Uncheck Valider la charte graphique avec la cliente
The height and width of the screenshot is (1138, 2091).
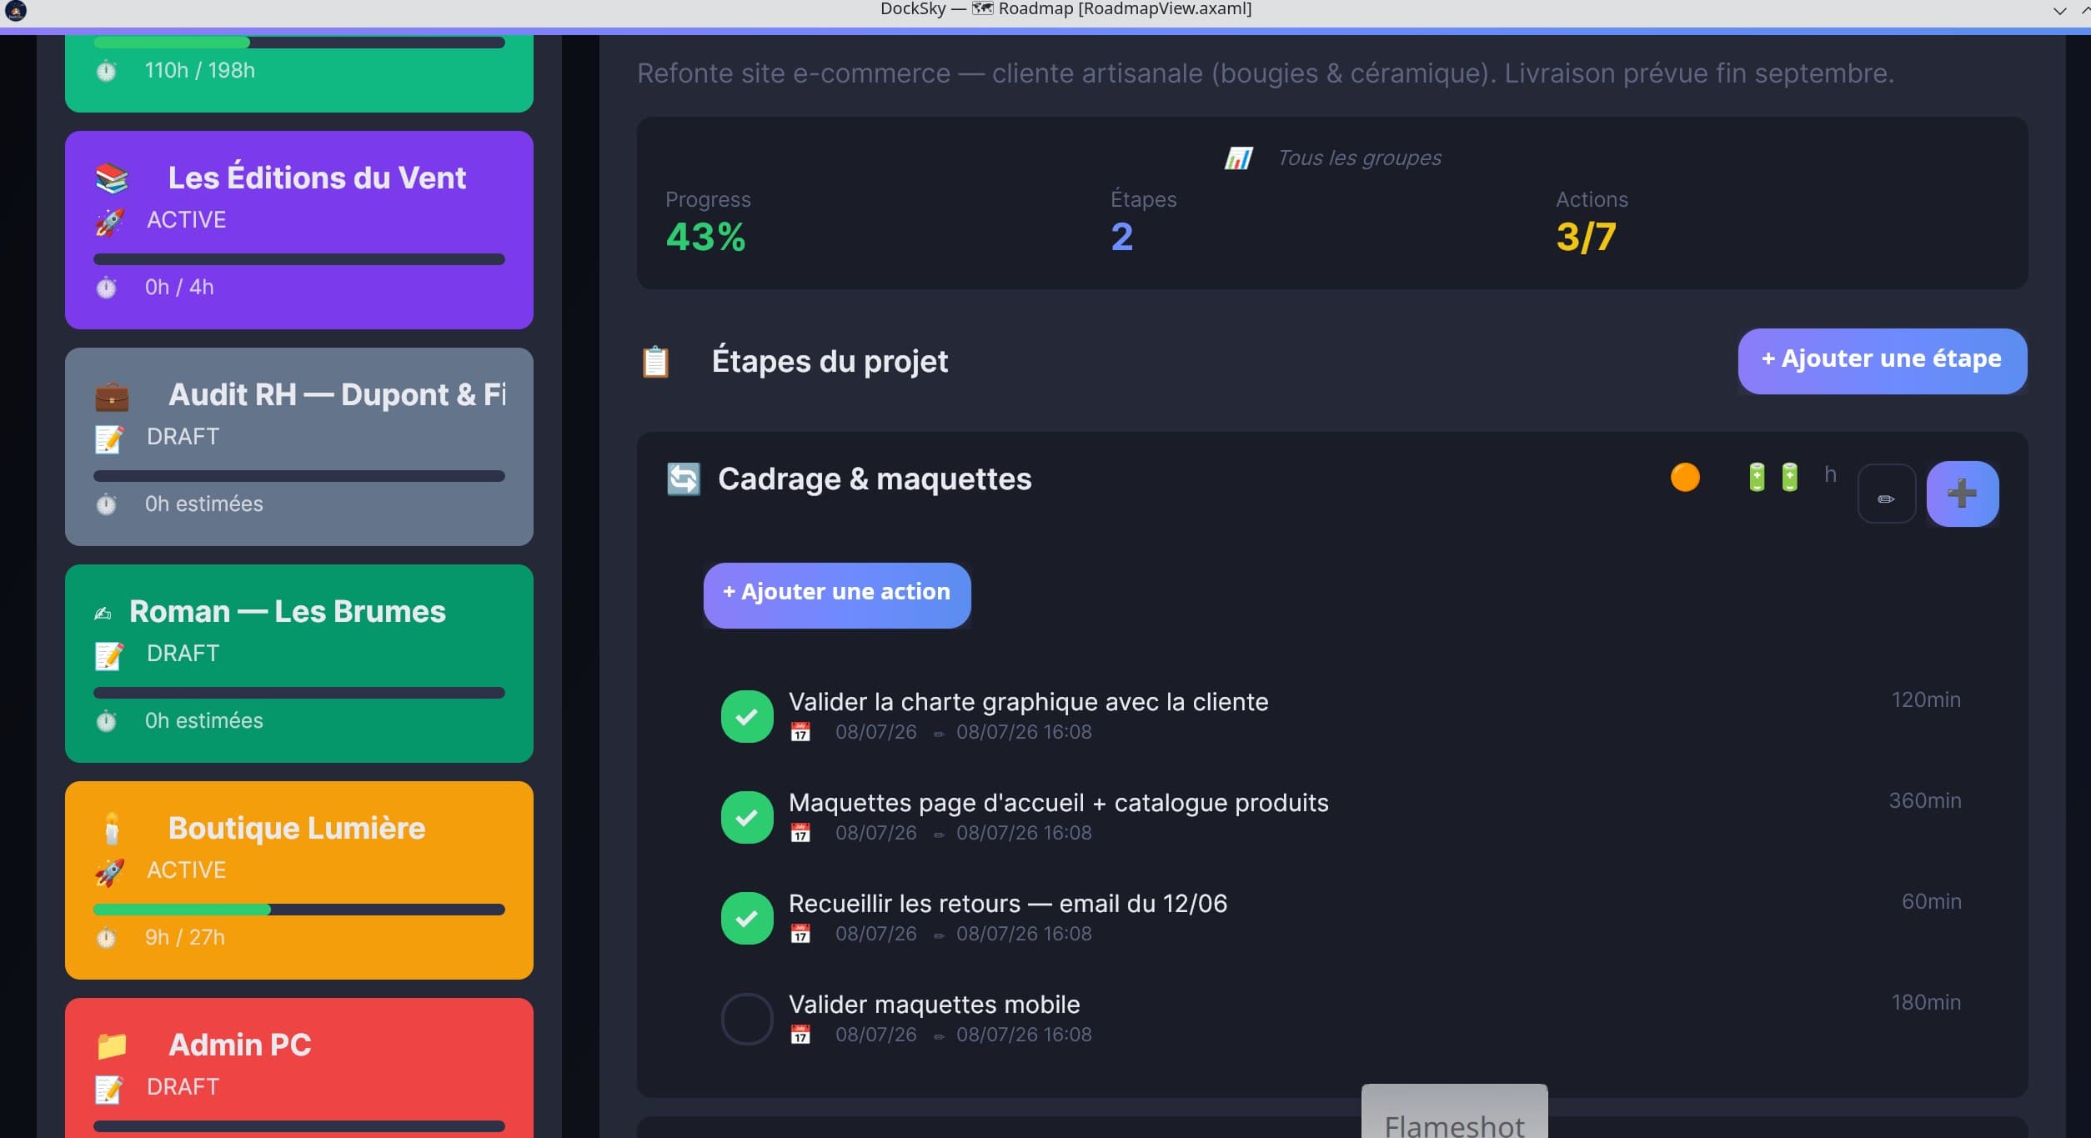[x=747, y=717]
